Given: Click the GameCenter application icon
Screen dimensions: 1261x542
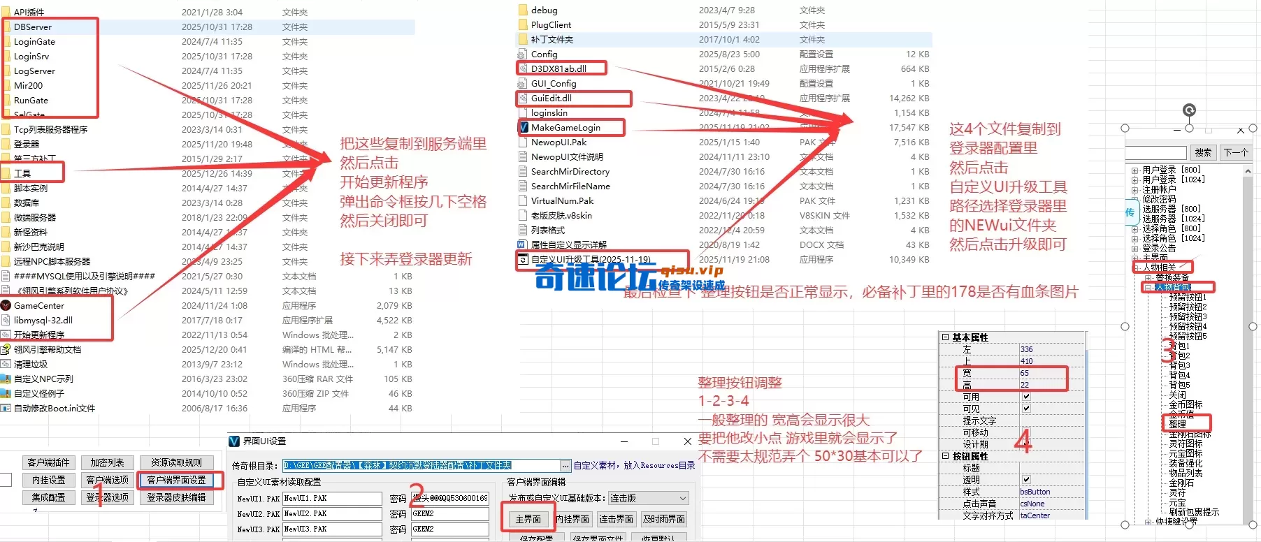Looking at the screenshot, I should coord(6,305).
